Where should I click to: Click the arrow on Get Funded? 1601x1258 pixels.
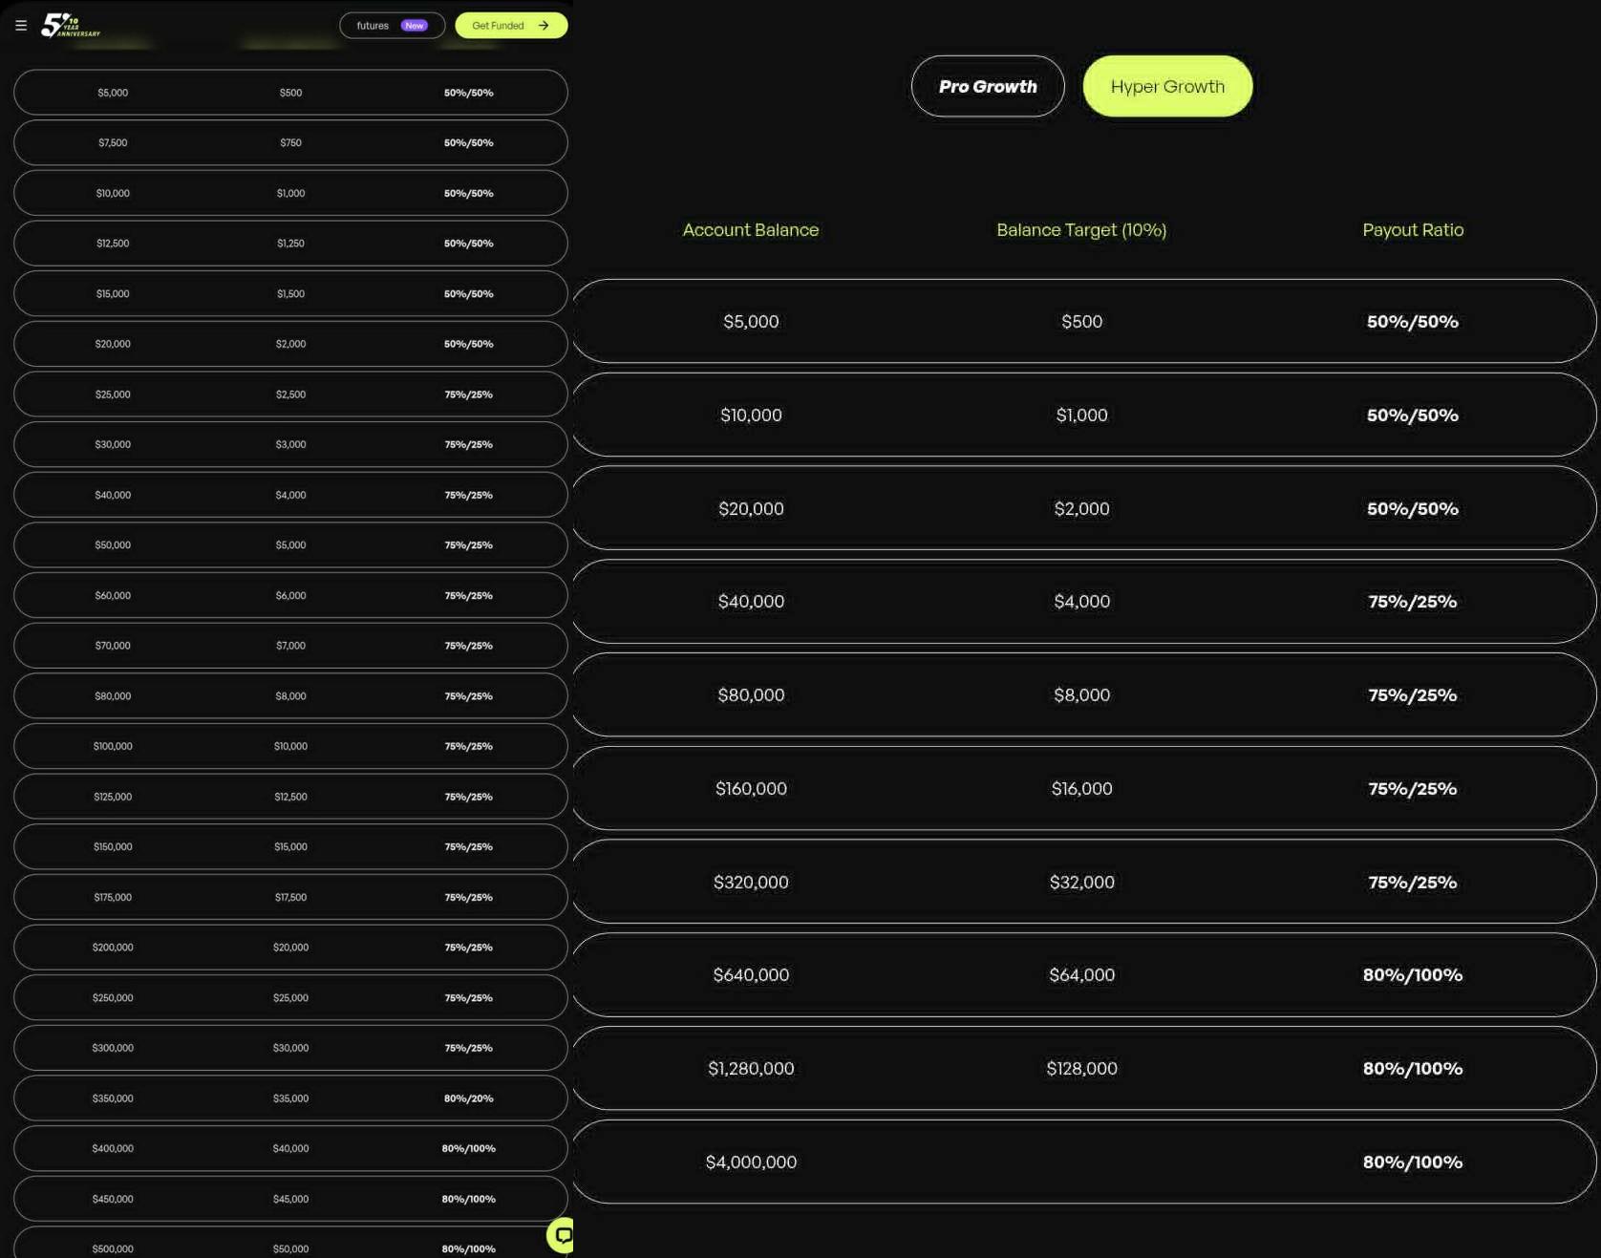coord(544,26)
